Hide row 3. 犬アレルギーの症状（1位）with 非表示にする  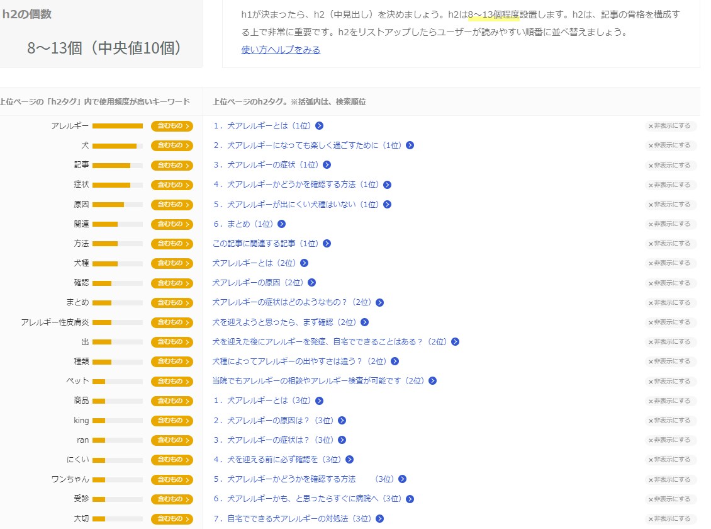[x=669, y=165]
